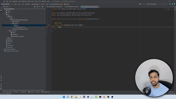Open the Code menu
Screen dimensions: 176x99
tap(20, 1)
